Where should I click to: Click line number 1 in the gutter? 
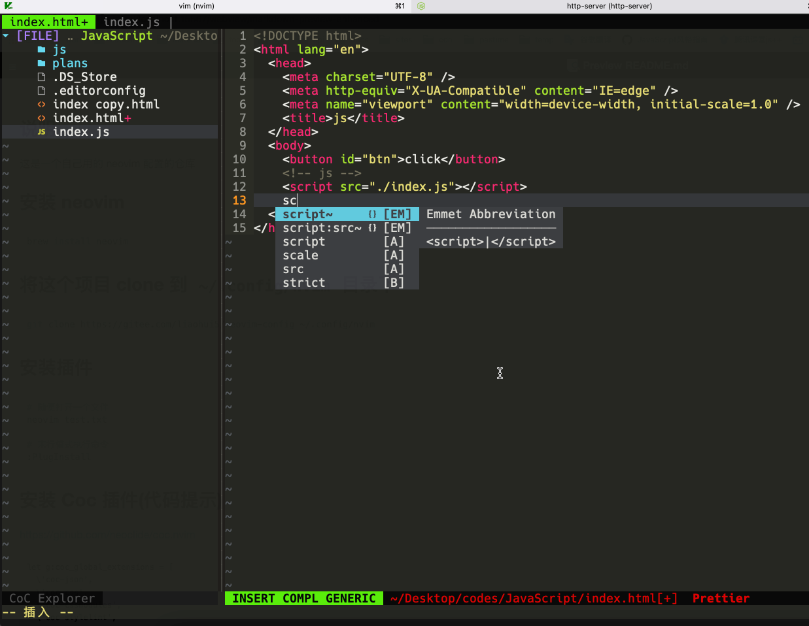pos(243,36)
